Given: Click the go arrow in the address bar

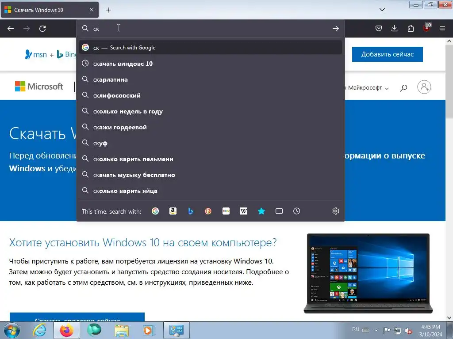Looking at the screenshot, I should [x=335, y=29].
